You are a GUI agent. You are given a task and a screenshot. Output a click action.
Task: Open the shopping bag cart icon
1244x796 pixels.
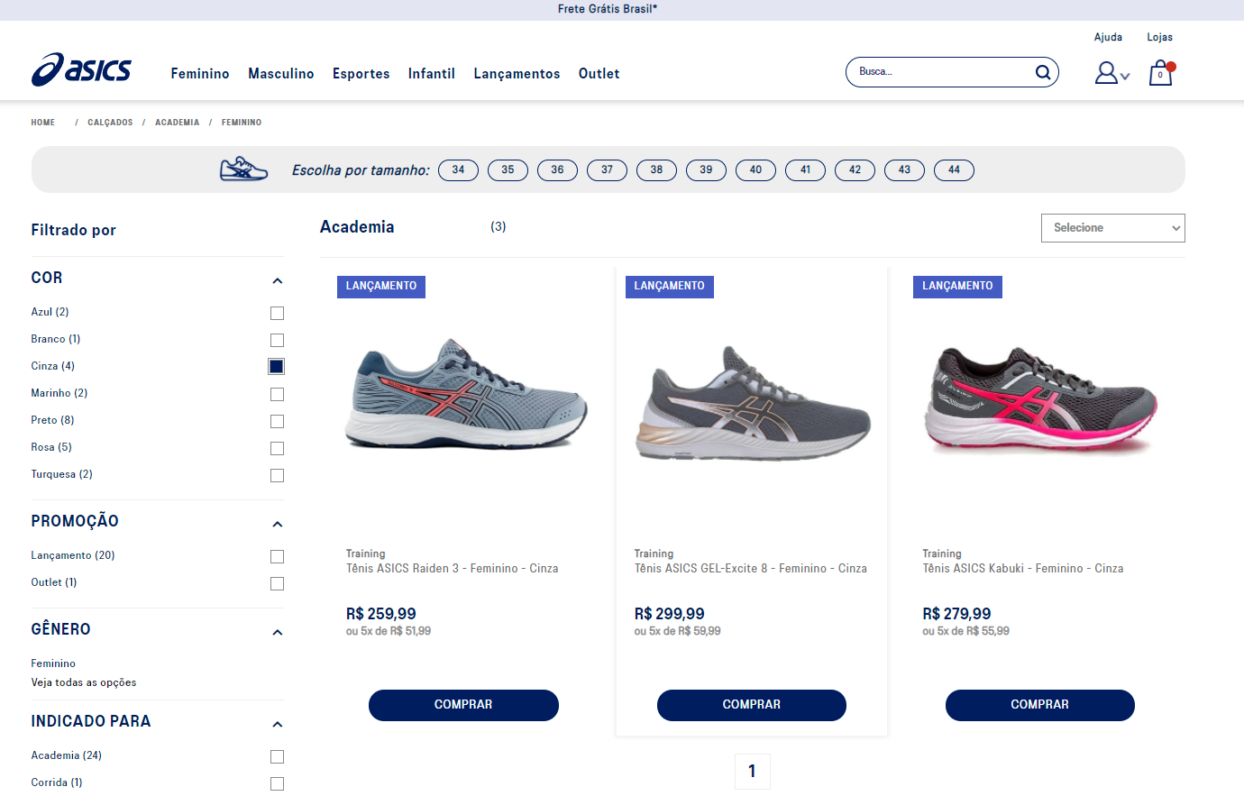[x=1161, y=72]
